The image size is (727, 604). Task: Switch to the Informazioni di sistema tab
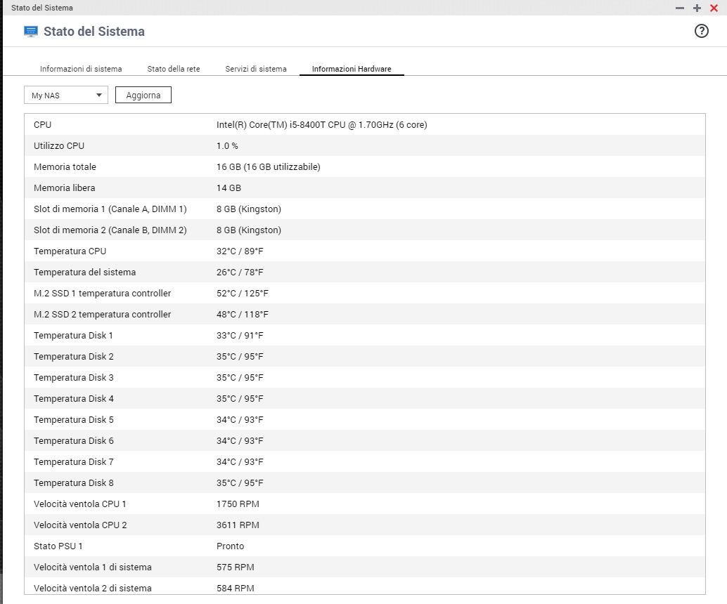81,69
